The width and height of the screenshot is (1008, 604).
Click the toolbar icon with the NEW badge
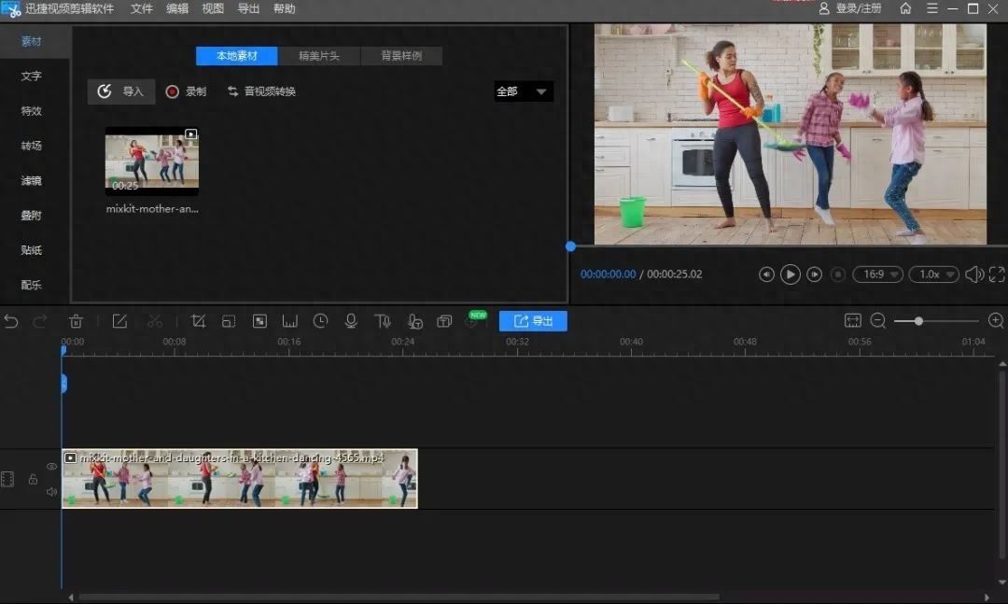[474, 319]
